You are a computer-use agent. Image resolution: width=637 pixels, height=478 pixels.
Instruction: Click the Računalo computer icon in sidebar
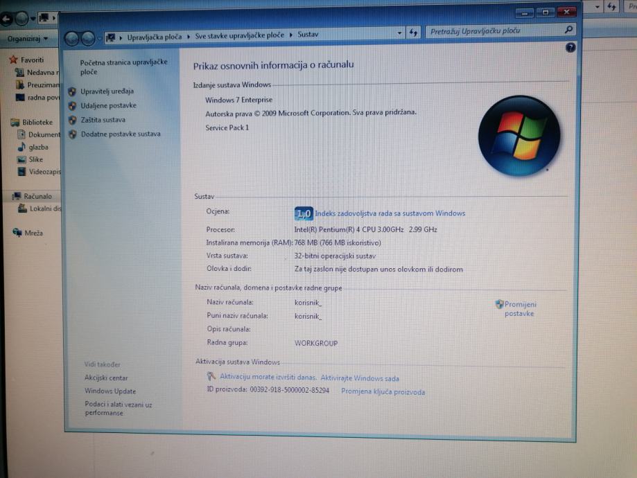(17, 196)
